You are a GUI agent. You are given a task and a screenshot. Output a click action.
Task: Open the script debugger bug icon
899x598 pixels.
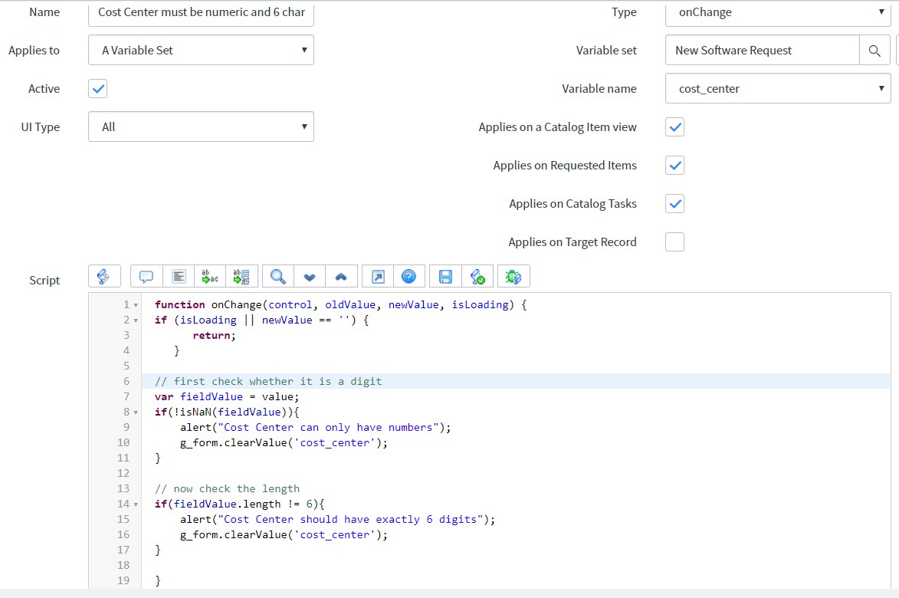coord(513,276)
